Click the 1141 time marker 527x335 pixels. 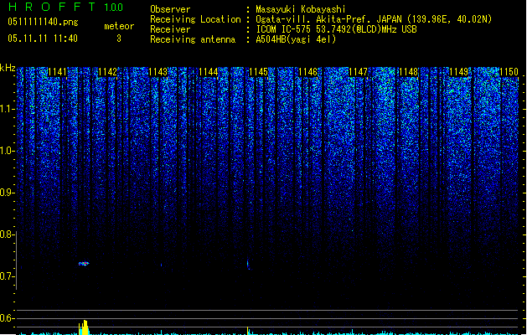coord(58,72)
